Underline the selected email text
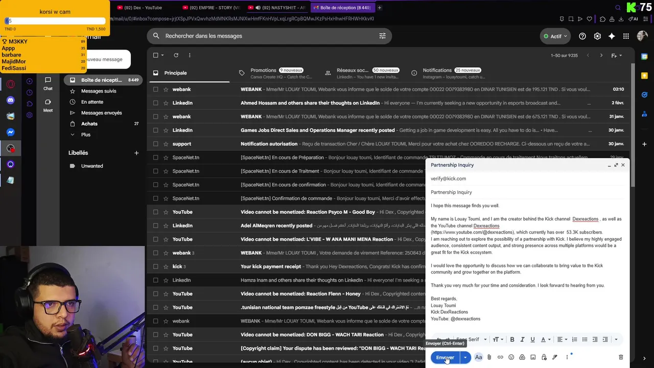This screenshot has width=654, height=368. [532, 339]
